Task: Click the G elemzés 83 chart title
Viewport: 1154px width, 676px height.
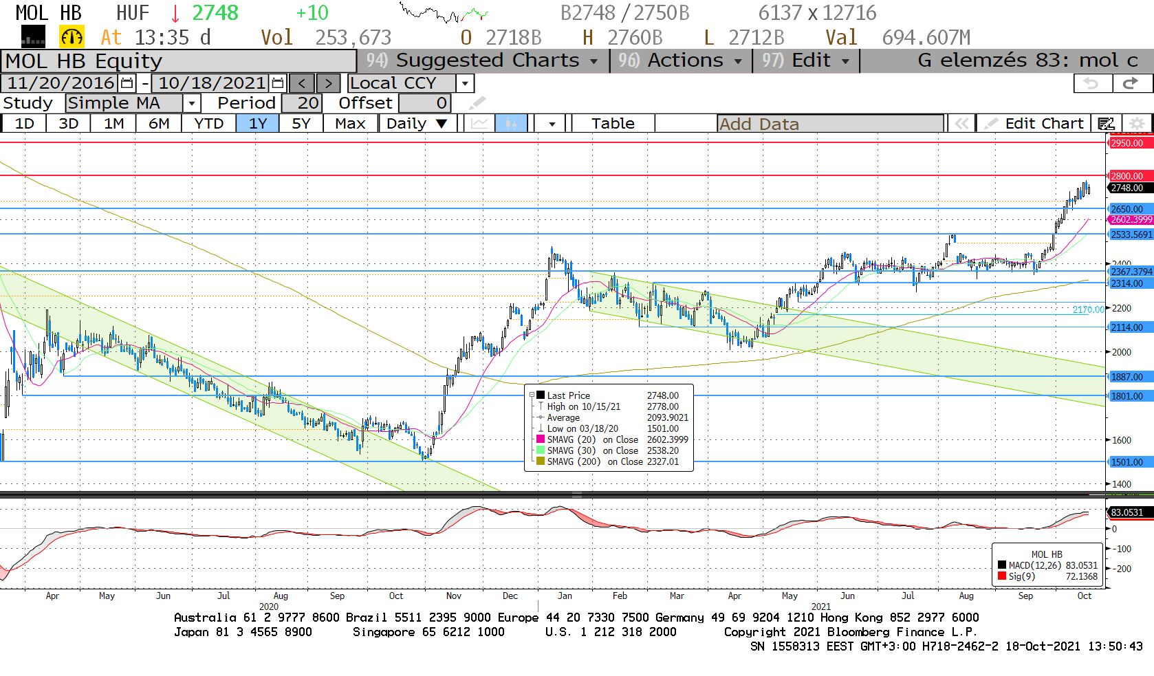Action: [1027, 61]
